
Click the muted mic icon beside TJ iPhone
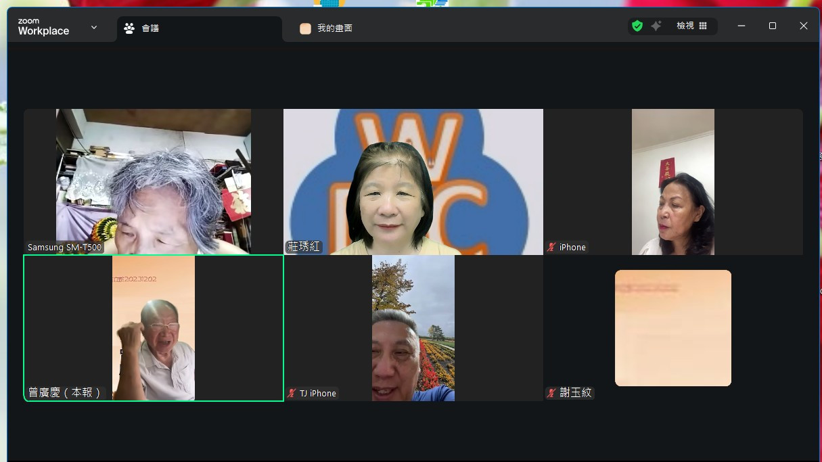(x=292, y=393)
